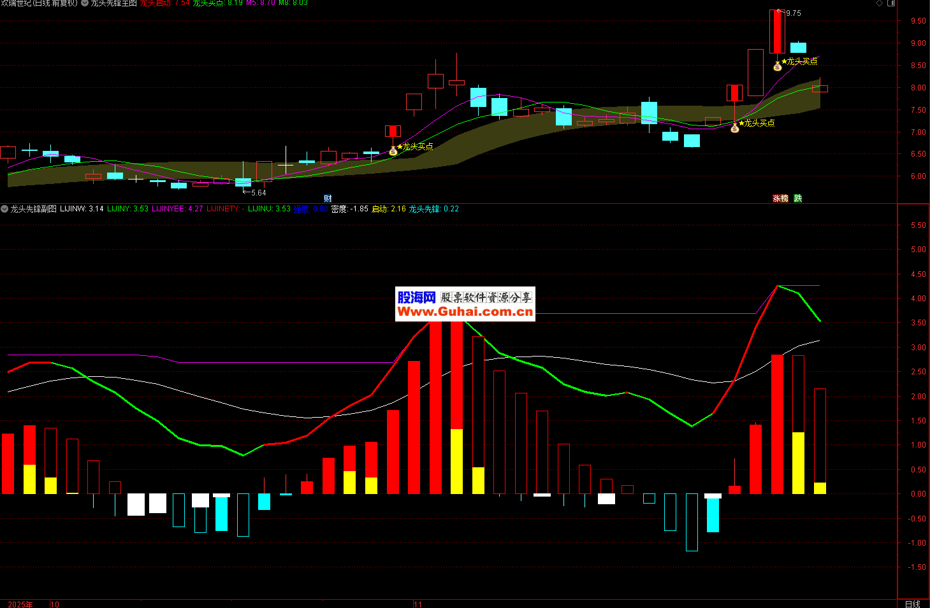Toggle the side panel icon at top right

[x=891, y=3]
